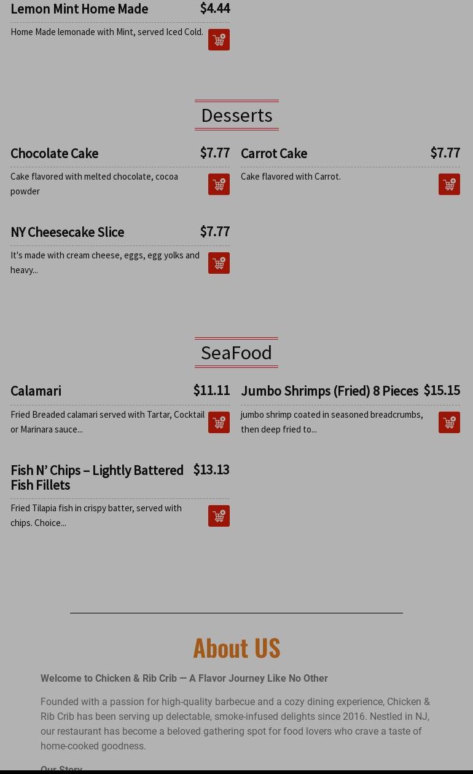Add NY Cheesecake Slice to cart
This screenshot has width=473, height=774.
(x=219, y=263)
